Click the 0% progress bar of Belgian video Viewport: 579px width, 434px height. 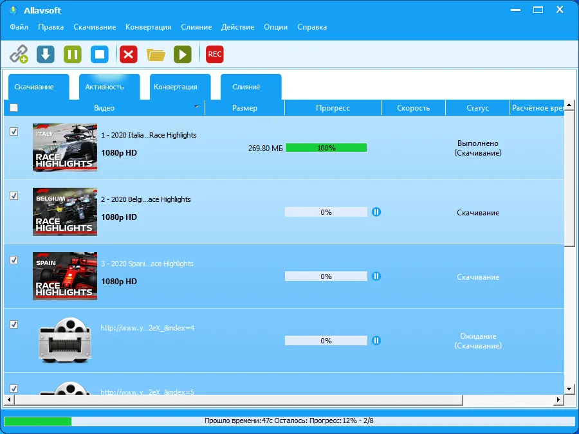point(326,212)
